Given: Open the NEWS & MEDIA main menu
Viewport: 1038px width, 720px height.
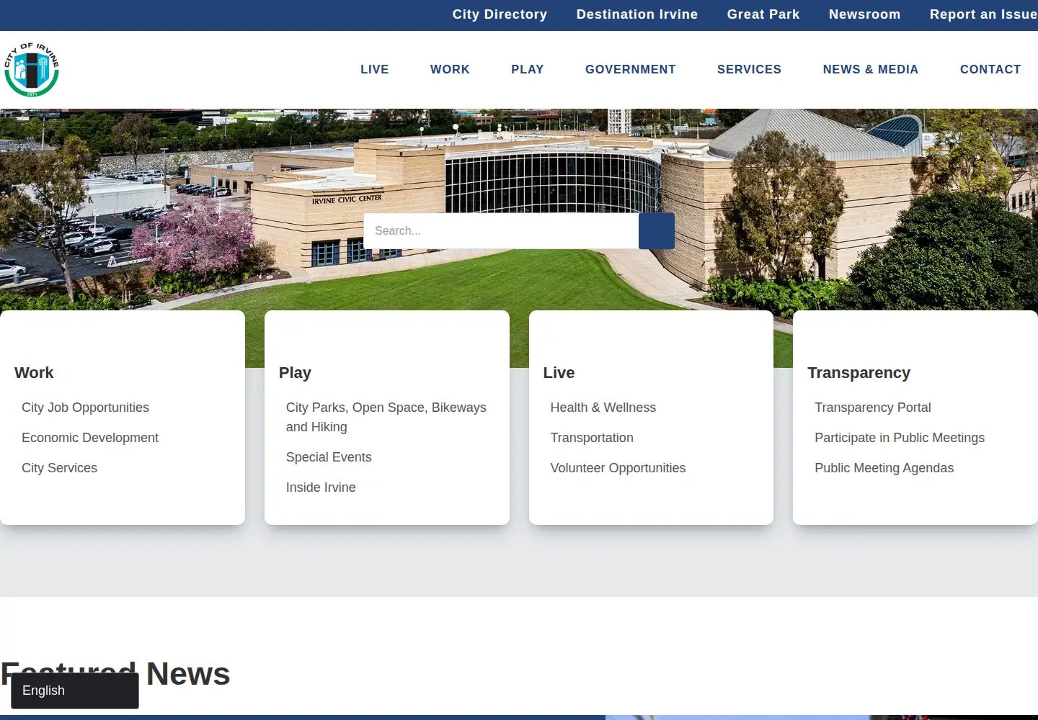Looking at the screenshot, I should pos(871,69).
